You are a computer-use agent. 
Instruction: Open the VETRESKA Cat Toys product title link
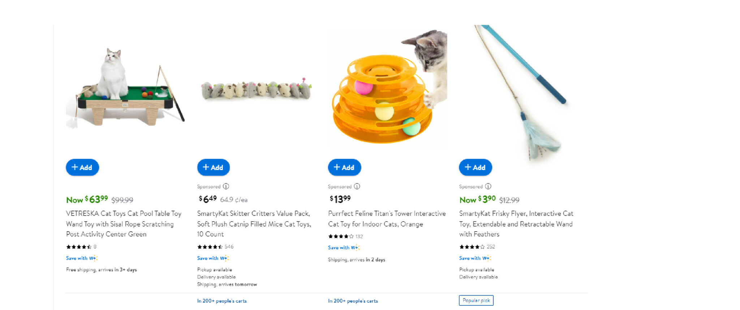click(x=124, y=224)
